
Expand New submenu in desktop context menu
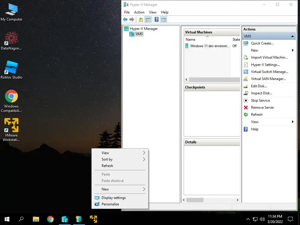pos(120,189)
